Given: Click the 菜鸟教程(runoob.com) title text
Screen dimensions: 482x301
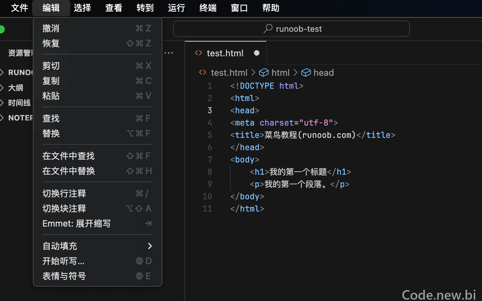Looking at the screenshot, I should (310, 135).
